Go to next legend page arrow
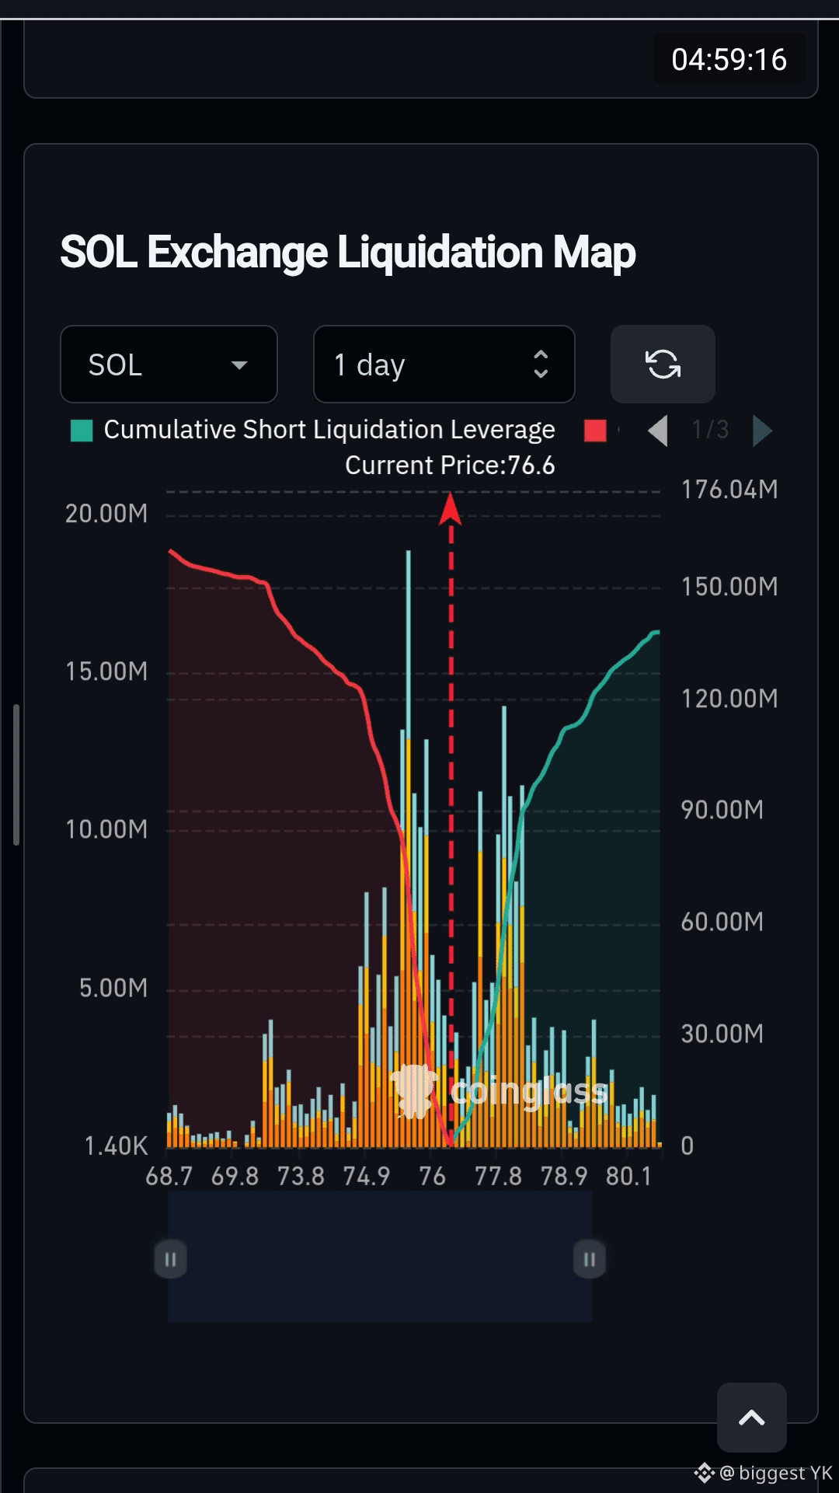Screen dimensions: 839x1493 point(762,430)
